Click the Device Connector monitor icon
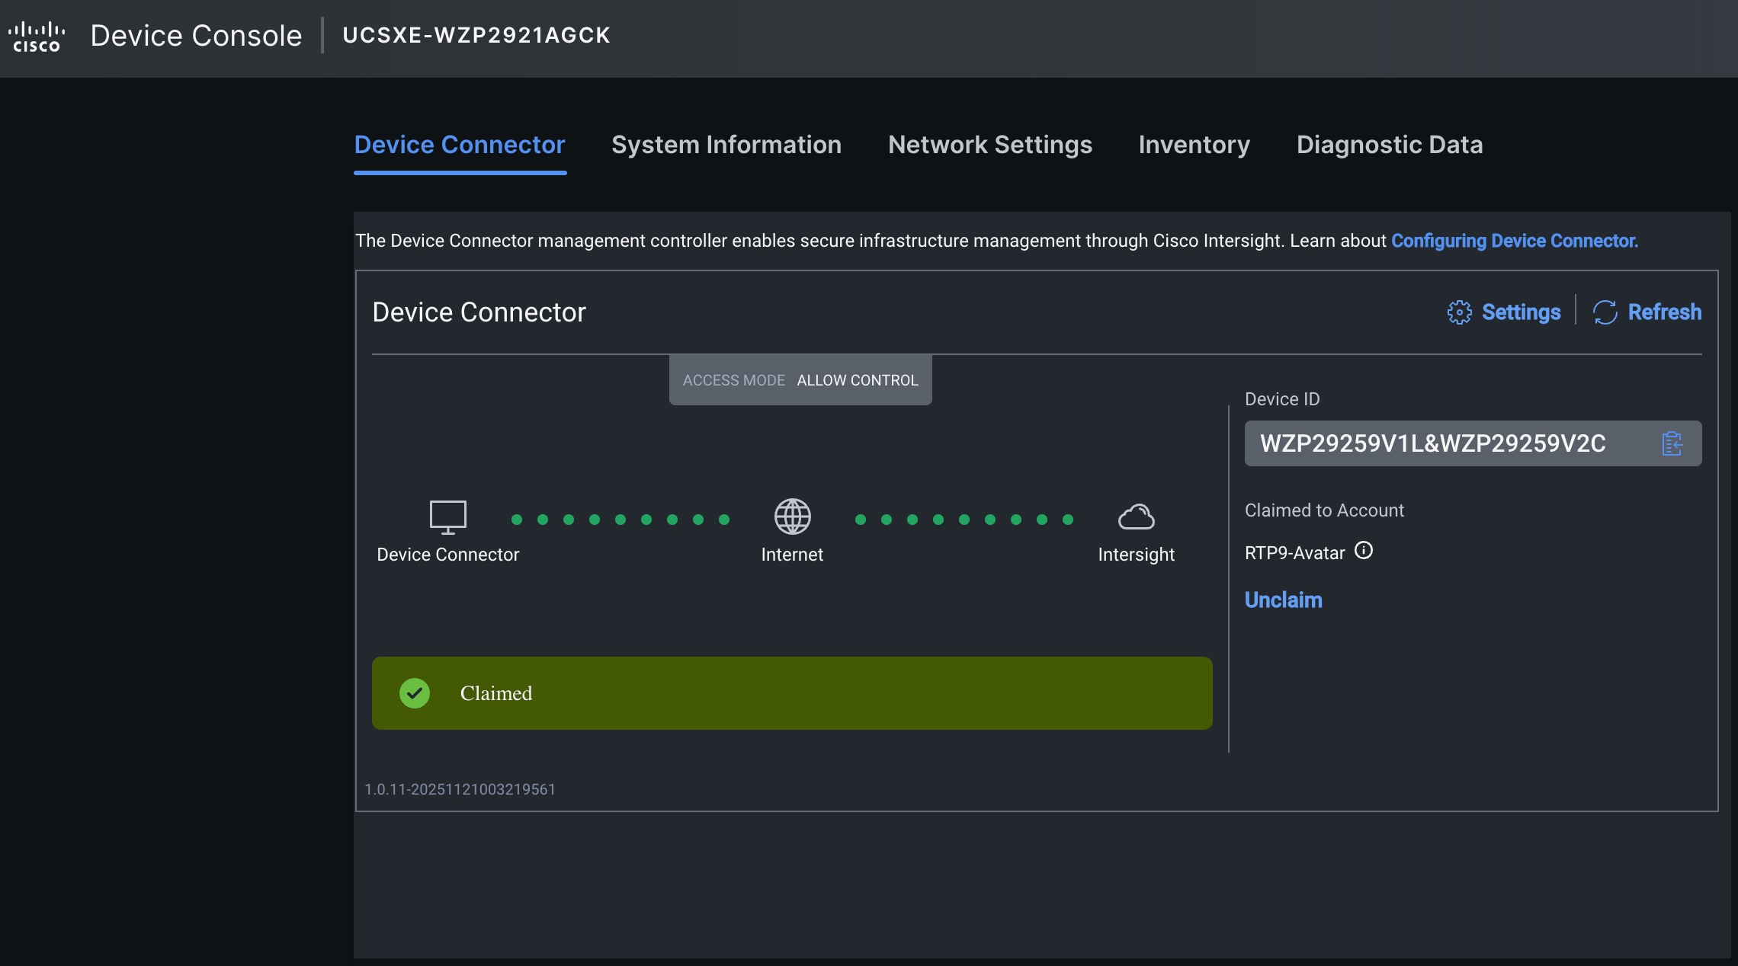1738x966 pixels. 447,517
